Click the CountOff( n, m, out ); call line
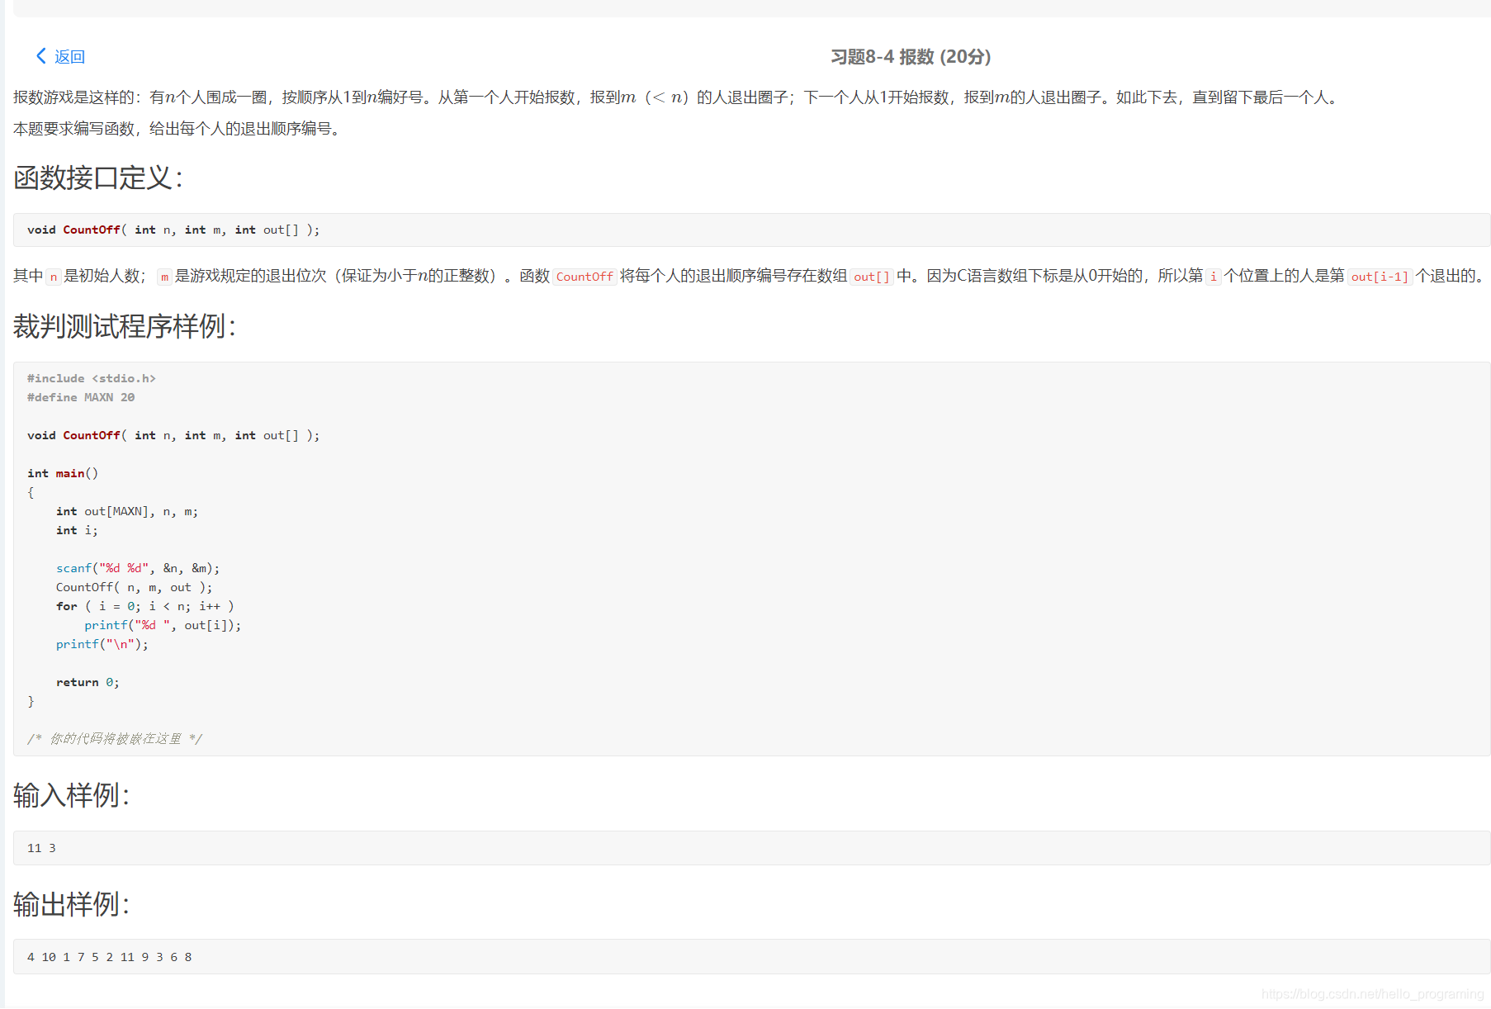 click(x=134, y=587)
